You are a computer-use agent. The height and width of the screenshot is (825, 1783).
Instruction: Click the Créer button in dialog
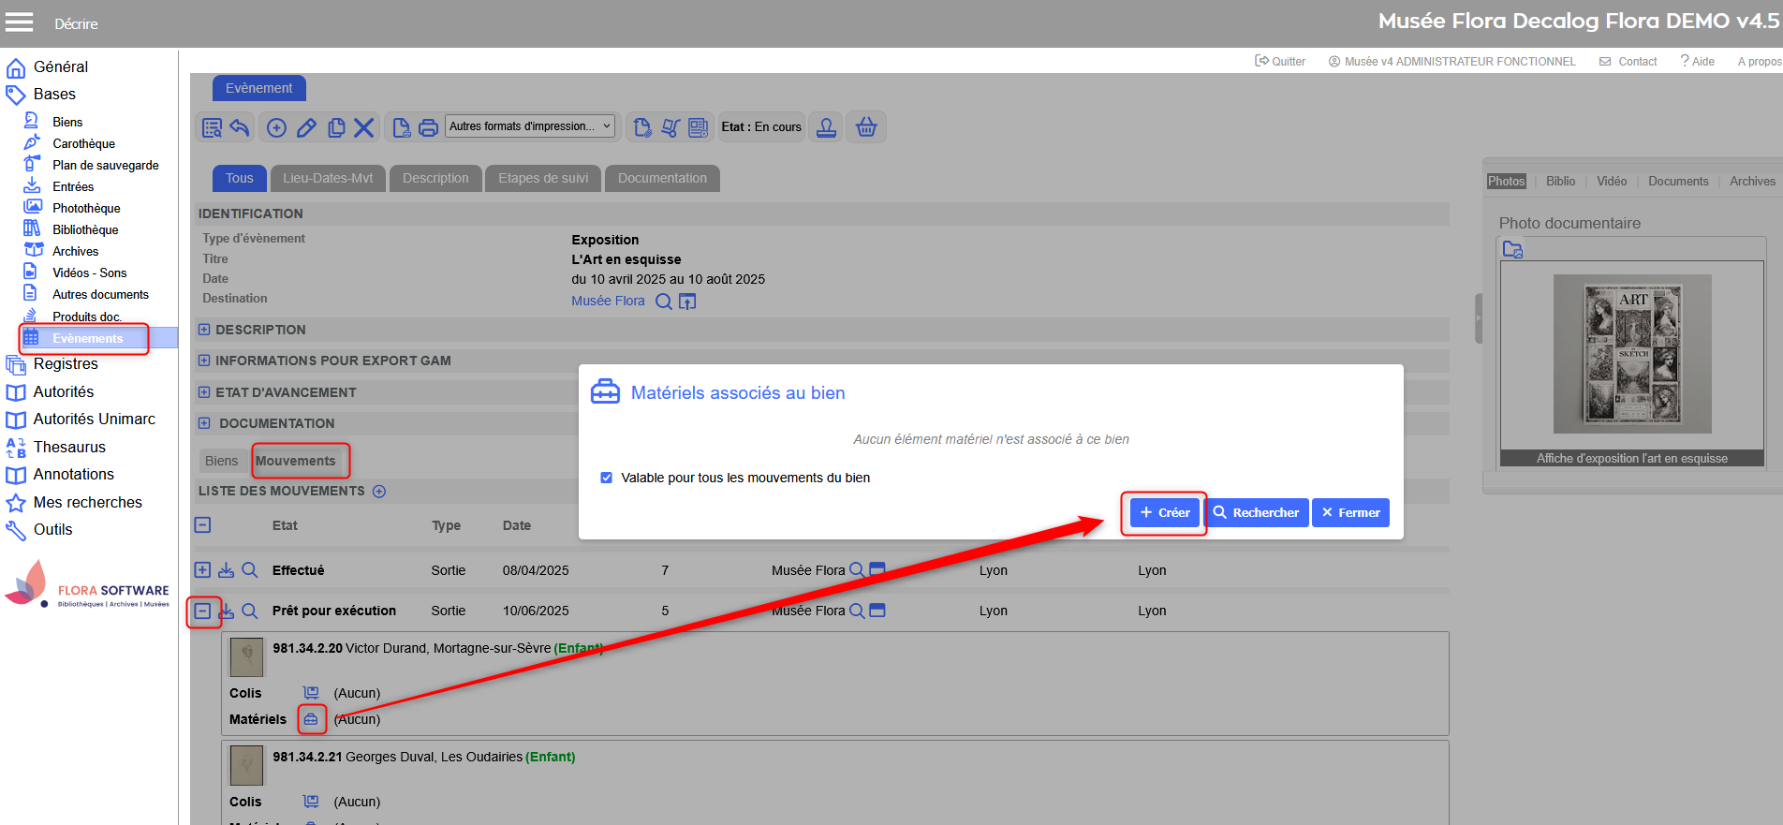pyautogui.click(x=1164, y=512)
